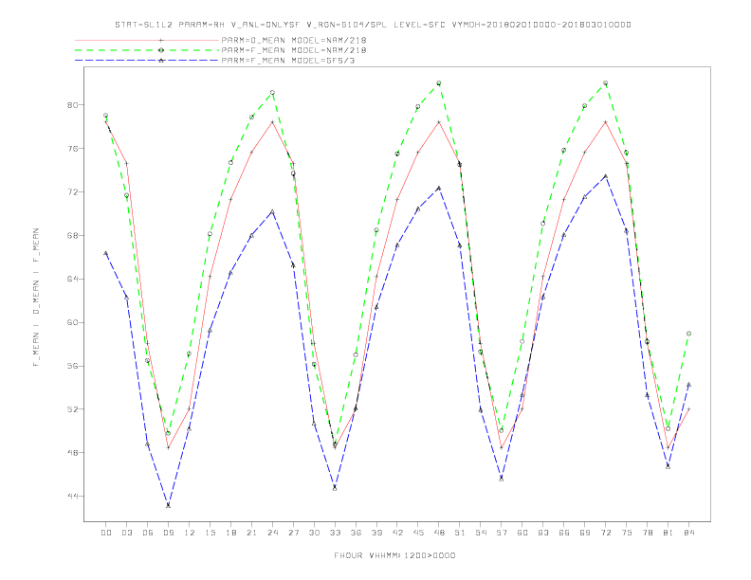
Task: Click the x-axis label FHOUR VHHMM:1200>0000
Action: pos(394,555)
